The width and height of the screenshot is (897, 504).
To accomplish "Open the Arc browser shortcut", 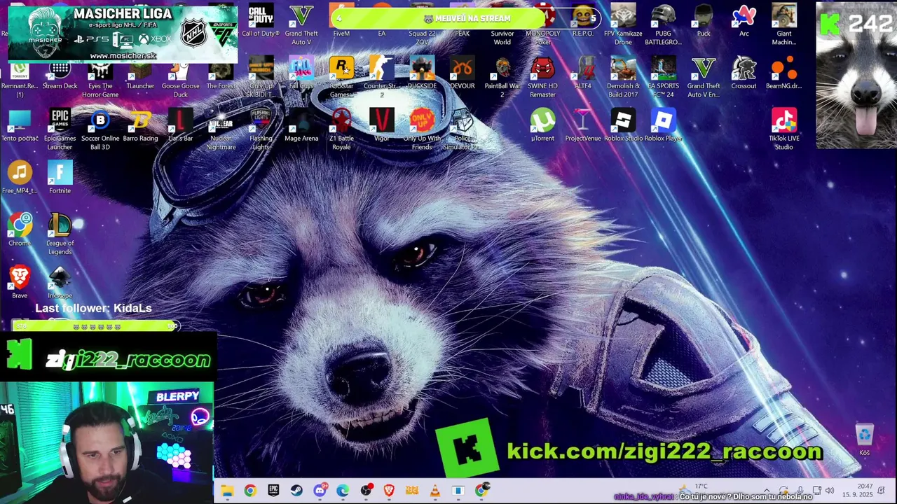I will [744, 20].
